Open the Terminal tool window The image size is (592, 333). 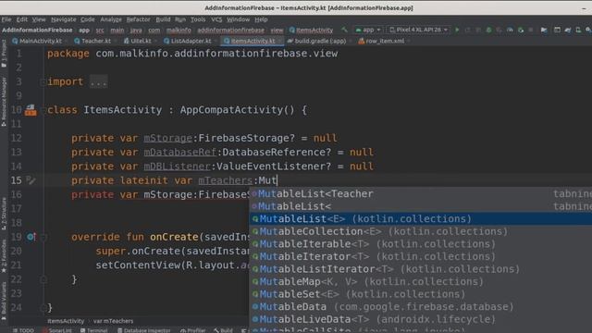[x=94, y=330]
